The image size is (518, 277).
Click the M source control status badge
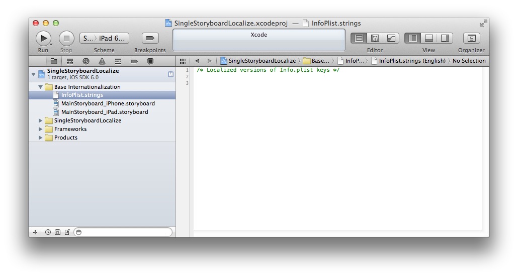[x=170, y=74]
